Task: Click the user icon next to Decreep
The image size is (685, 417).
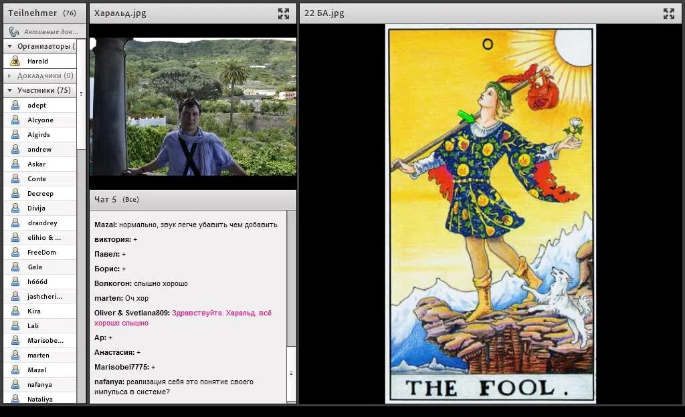Action: coord(15,193)
